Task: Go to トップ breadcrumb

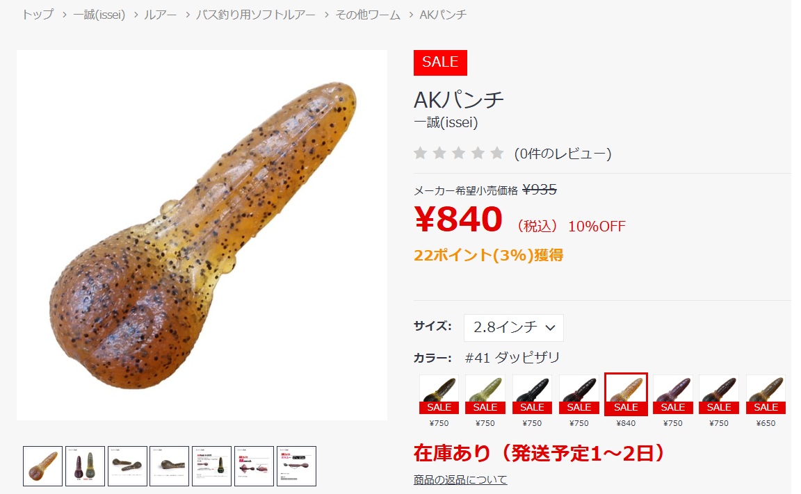Action: (38, 15)
